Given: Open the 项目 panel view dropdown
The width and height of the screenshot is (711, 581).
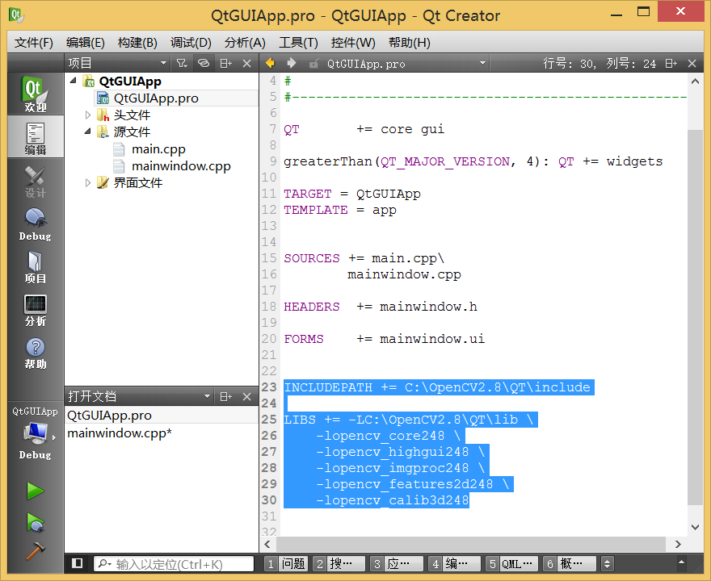Looking at the screenshot, I should point(163,64).
